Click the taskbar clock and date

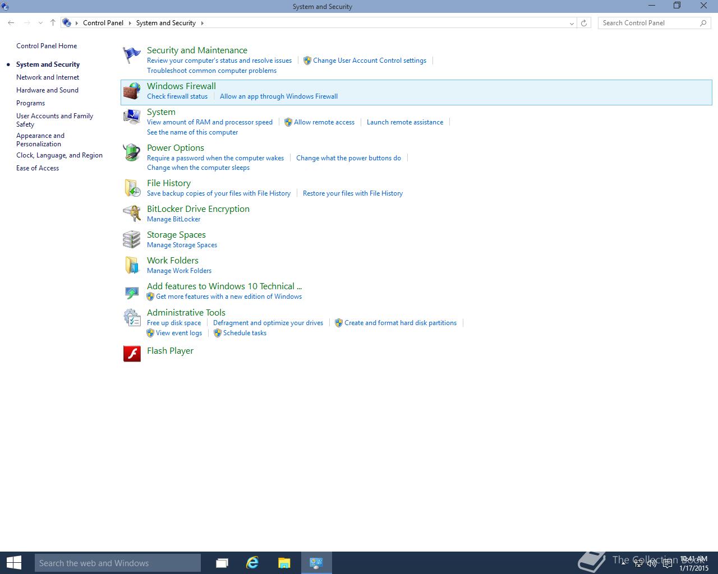click(694, 563)
